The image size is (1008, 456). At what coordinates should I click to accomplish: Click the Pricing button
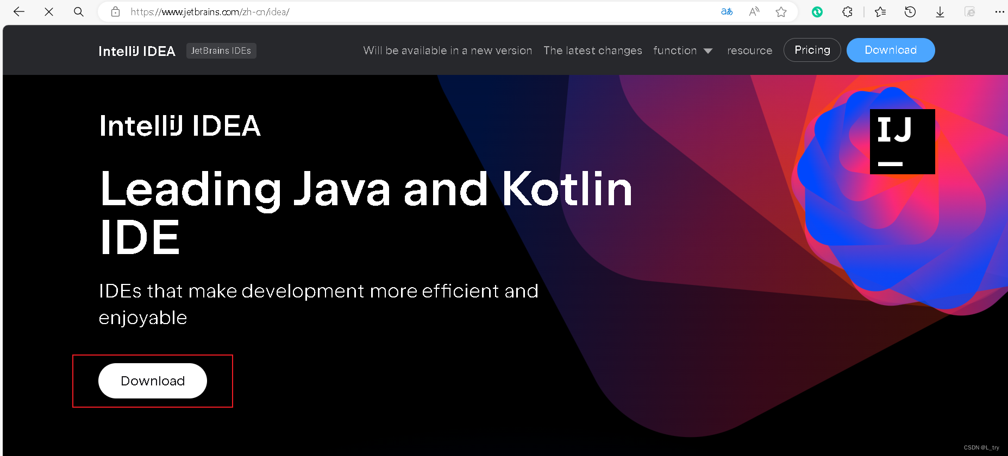[x=812, y=50]
